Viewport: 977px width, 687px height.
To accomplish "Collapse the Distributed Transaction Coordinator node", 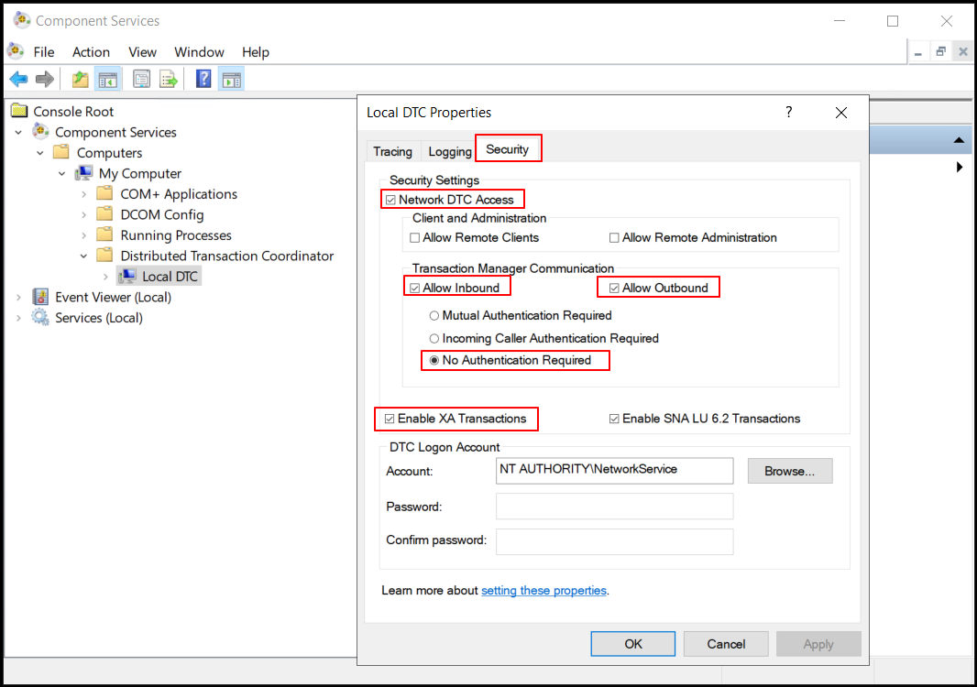I will click(x=84, y=256).
